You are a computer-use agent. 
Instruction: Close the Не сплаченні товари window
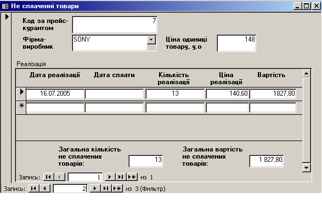pos(317,6)
